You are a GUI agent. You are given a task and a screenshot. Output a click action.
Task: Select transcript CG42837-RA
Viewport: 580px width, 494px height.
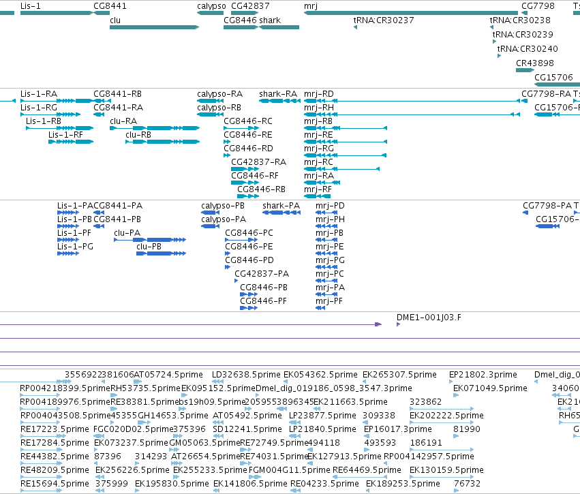point(245,169)
